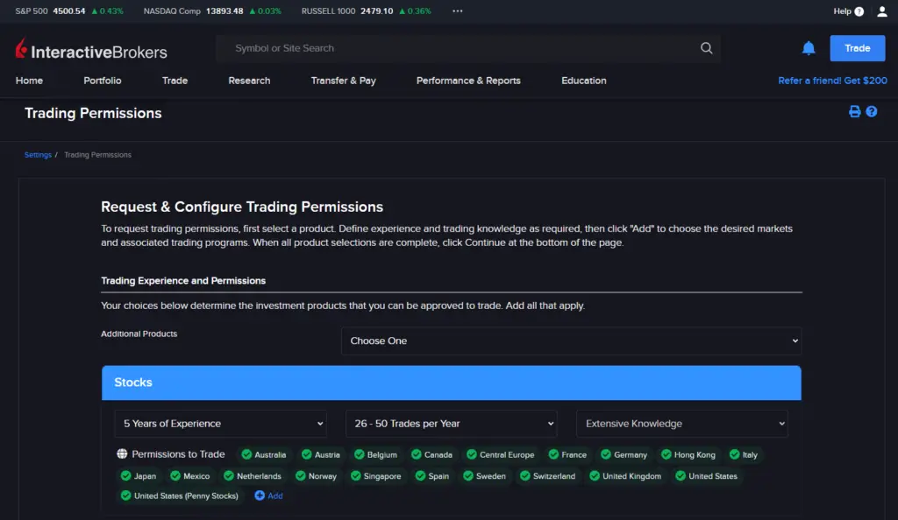Toggle Austria permission checkmark
The width and height of the screenshot is (898, 520).
click(306, 454)
